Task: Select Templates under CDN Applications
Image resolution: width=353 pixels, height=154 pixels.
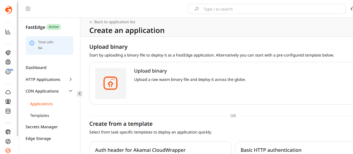Action: click(40, 115)
